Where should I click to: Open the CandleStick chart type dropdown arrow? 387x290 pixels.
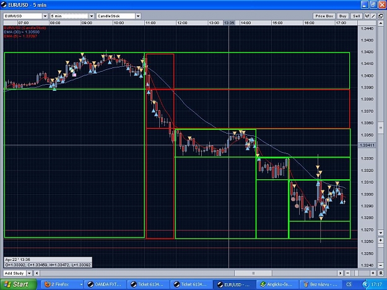pyautogui.click(x=138, y=16)
